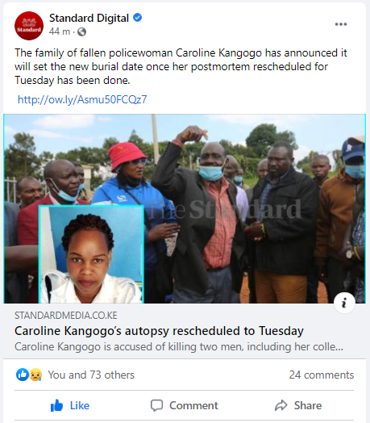Click the crying sad reaction emoji
The height and width of the screenshot is (423, 370).
click(35, 375)
